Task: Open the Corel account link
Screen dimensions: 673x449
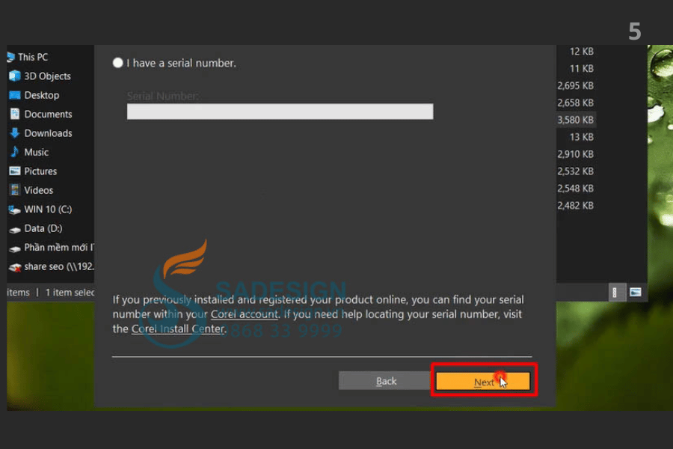Action: [245, 315]
